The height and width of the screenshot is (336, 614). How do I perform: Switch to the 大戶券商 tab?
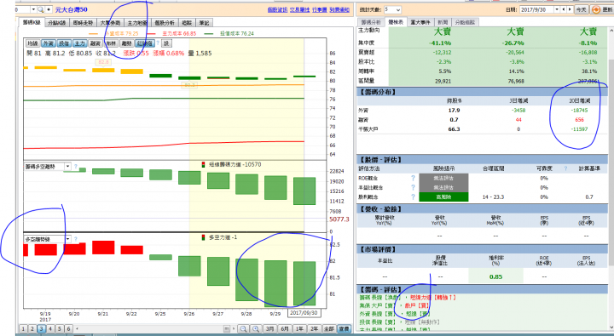click(x=110, y=23)
